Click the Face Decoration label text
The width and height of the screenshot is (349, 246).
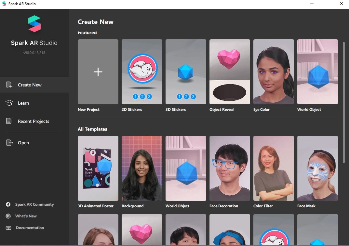coord(224,206)
